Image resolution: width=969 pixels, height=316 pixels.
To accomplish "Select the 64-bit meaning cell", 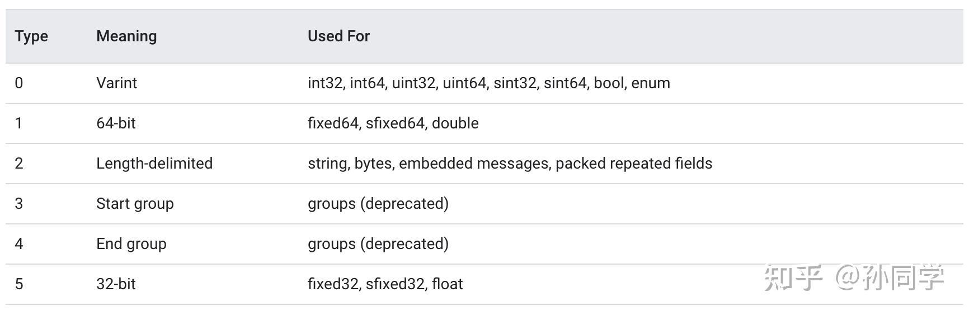I will (x=116, y=123).
